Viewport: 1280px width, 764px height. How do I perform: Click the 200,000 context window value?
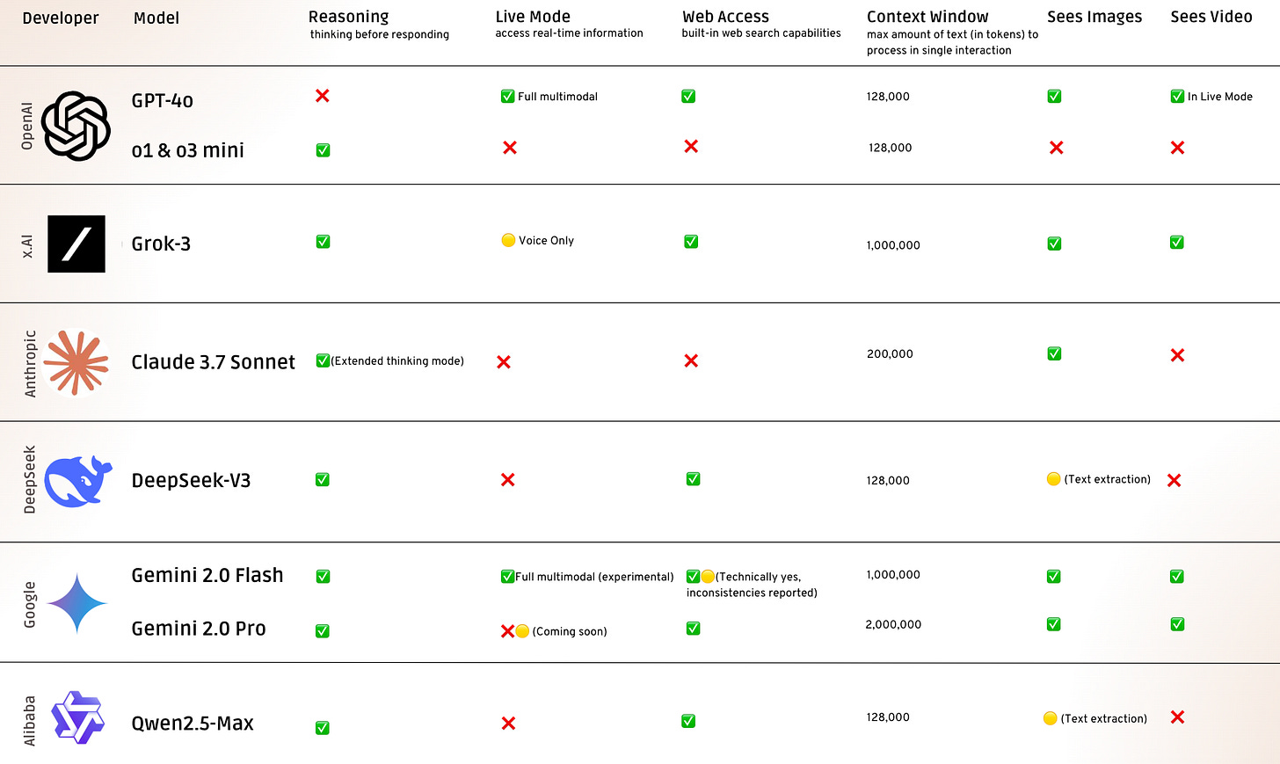tap(890, 354)
